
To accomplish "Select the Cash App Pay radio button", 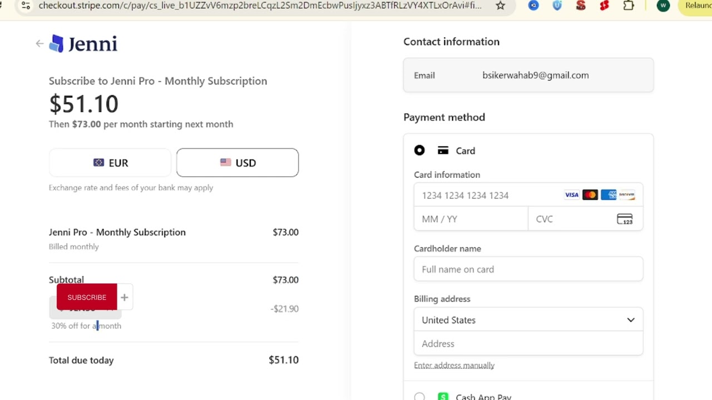I will coord(419,397).
